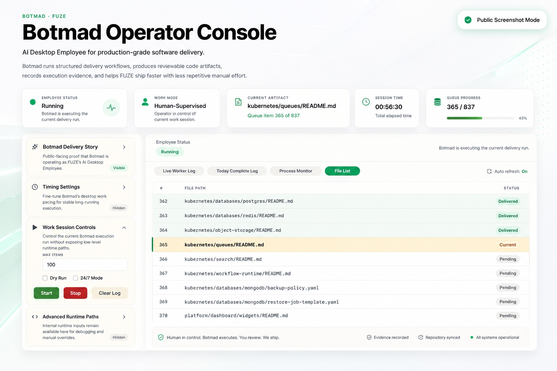Select row 362 kubernetes/databases/postgres/README.md
Screen dimensions: 557x371
[341, 201]
